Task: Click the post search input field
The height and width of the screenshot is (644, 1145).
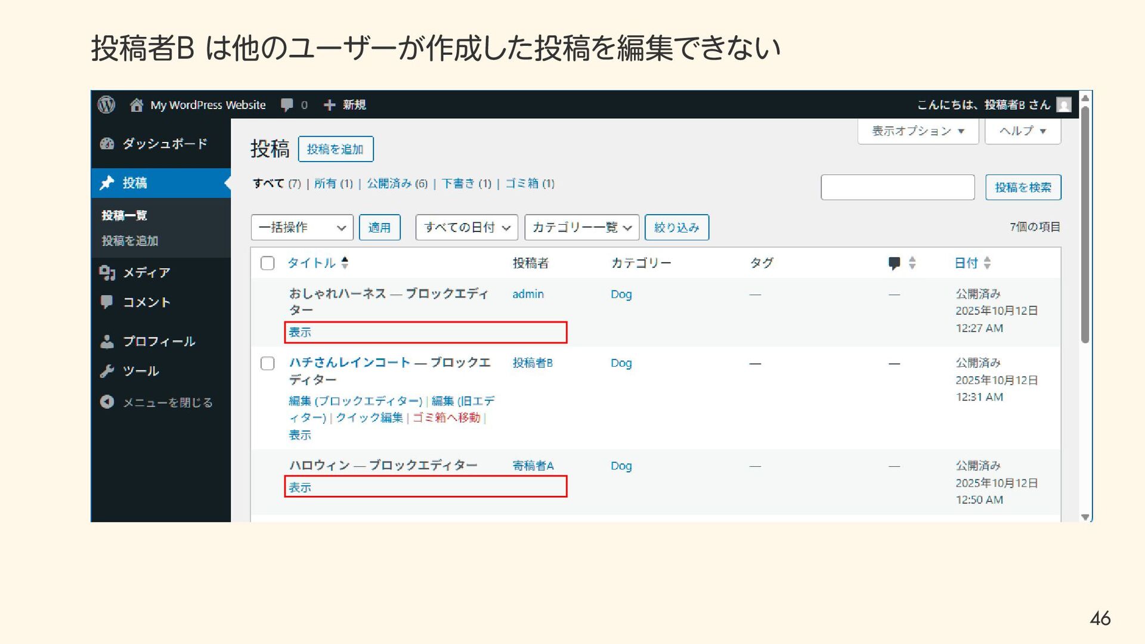Action: click(898, 187)
